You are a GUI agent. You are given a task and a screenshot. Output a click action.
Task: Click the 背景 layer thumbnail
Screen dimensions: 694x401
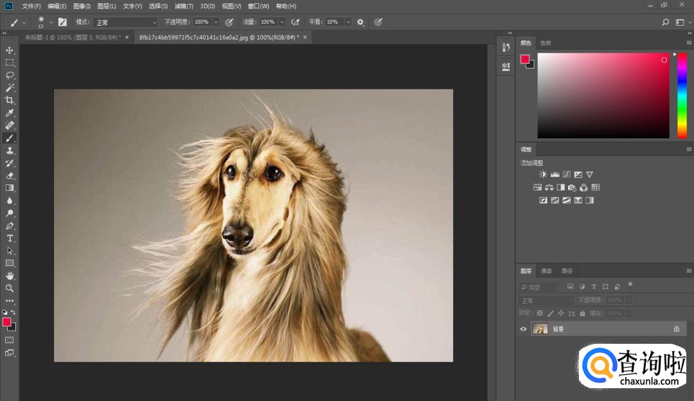(540, 329)
